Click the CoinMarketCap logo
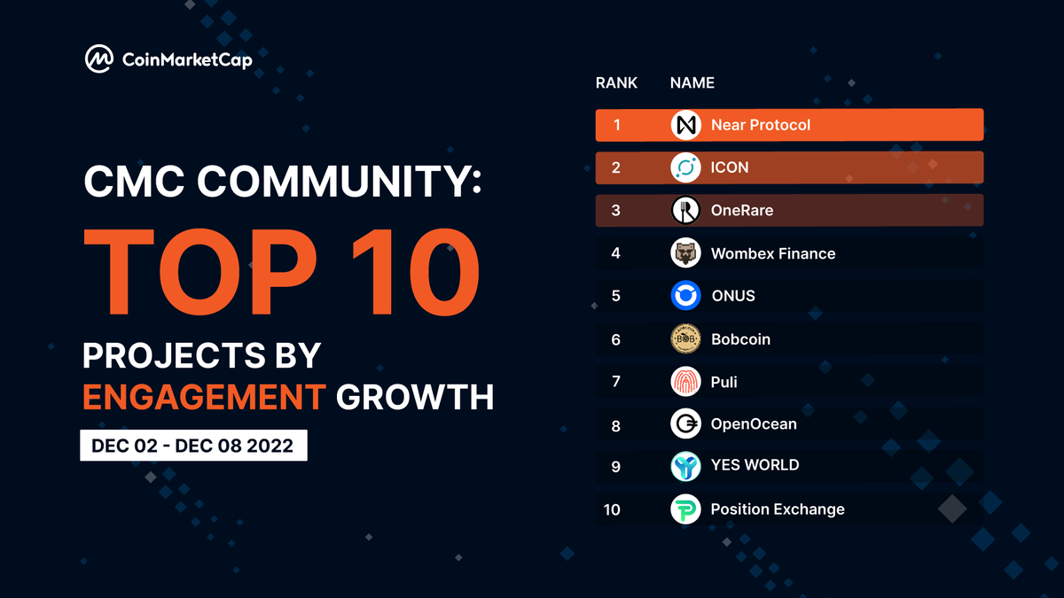 coord(168,60)
